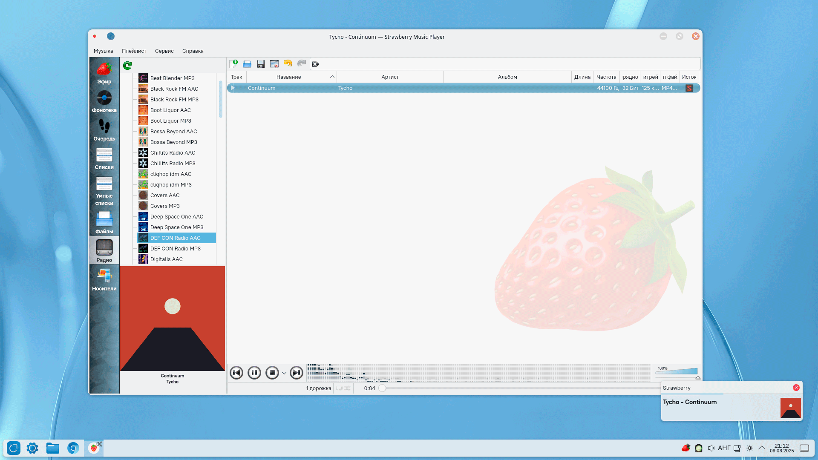This screenshot has width=818, height=460.
Task: Close the Strawberry notification popup
Action: (796, 388)
